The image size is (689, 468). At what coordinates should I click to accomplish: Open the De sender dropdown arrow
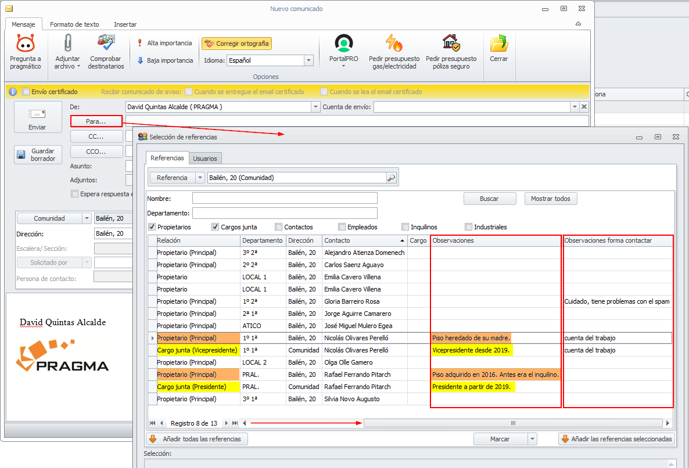click(315, 107)
